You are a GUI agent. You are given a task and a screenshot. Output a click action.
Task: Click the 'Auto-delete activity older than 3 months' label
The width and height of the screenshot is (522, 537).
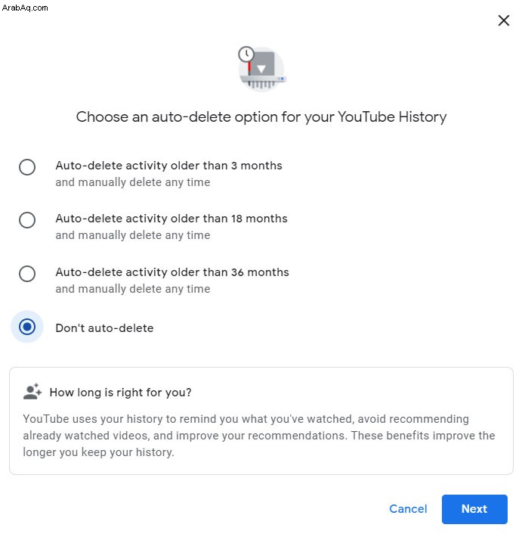coord(168,166)
